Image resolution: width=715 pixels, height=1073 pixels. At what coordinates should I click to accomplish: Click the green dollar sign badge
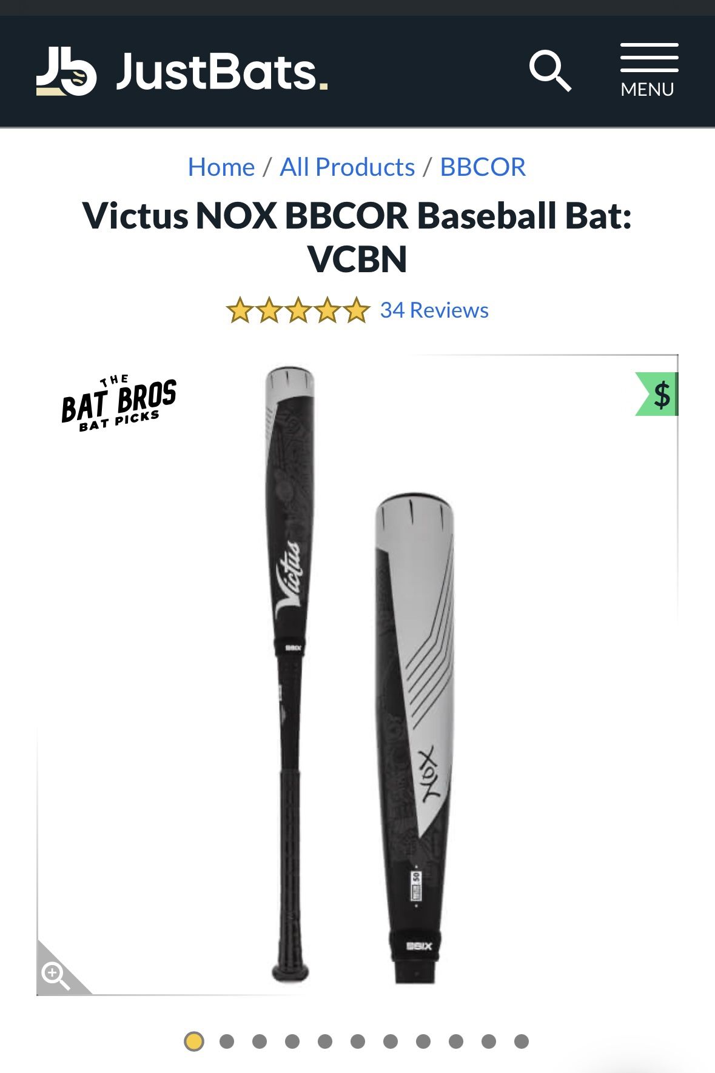point(657,394)
